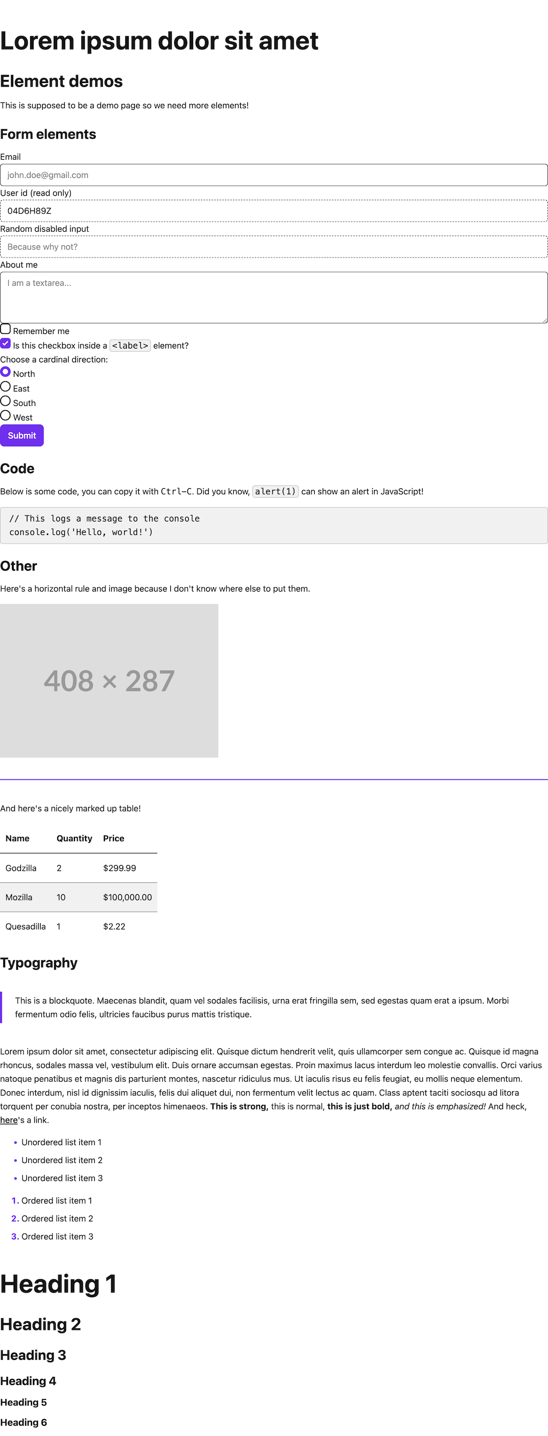Pick the West radio button
The height and width of the screenshot is (1436, 548).
tap(5, 415)
